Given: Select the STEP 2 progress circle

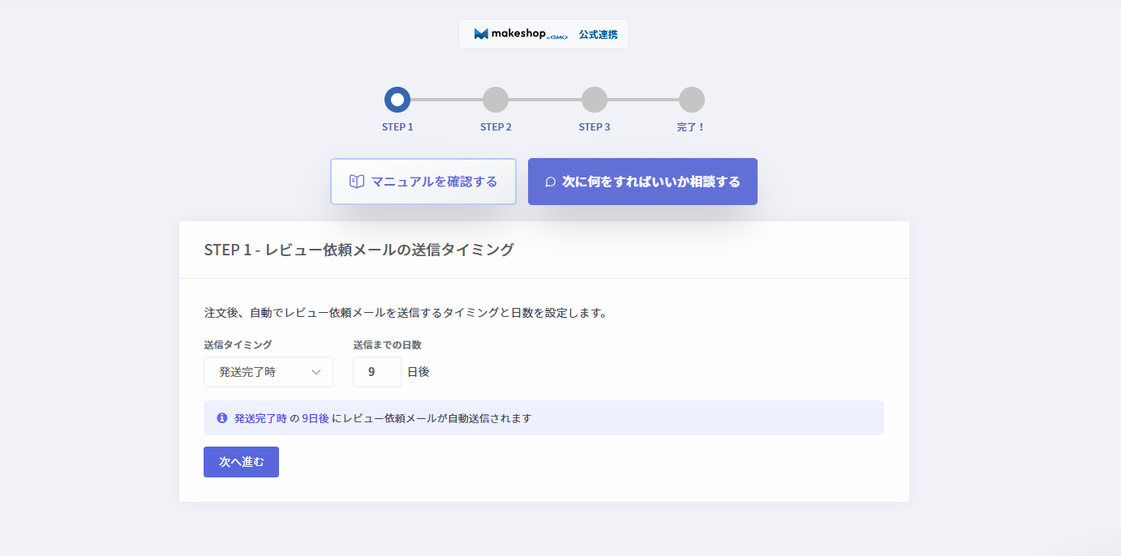Looking at the screenshot, I should [x=496, y=100].
